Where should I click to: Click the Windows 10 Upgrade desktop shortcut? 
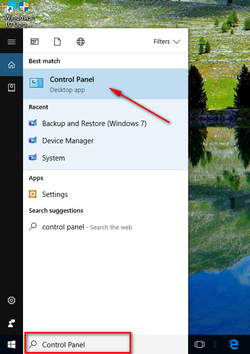(18, 14)
